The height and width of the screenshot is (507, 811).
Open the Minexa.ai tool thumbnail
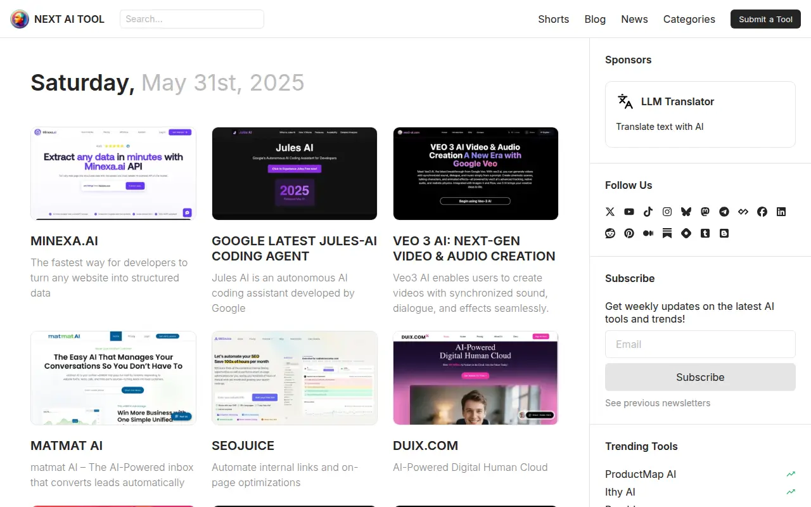113,174
